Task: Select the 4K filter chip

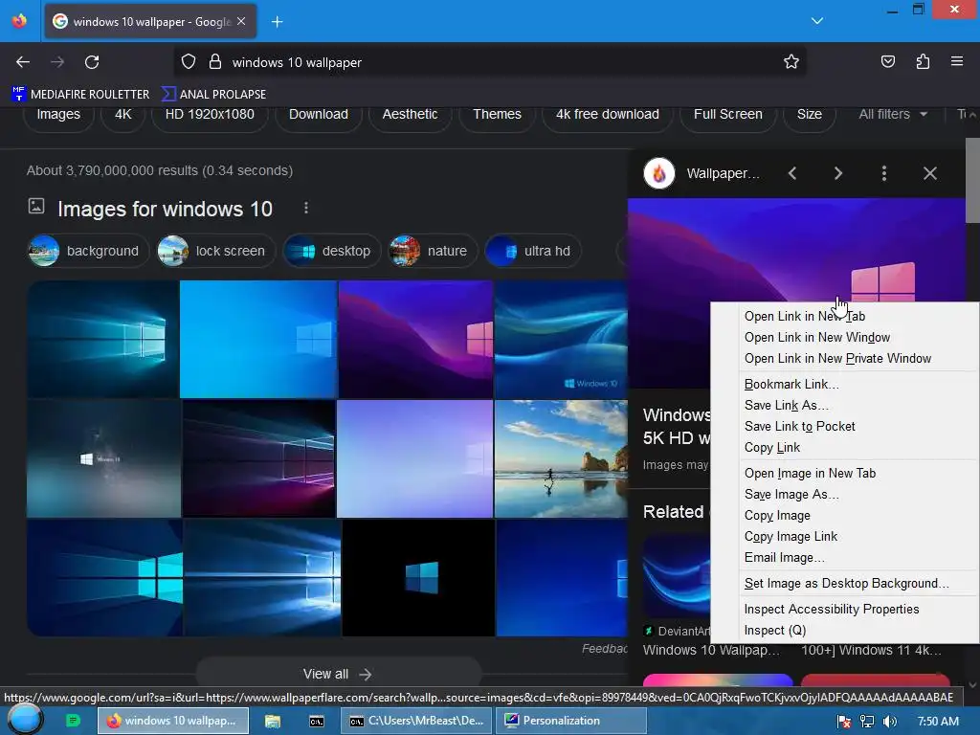Action: coord(123,115)
